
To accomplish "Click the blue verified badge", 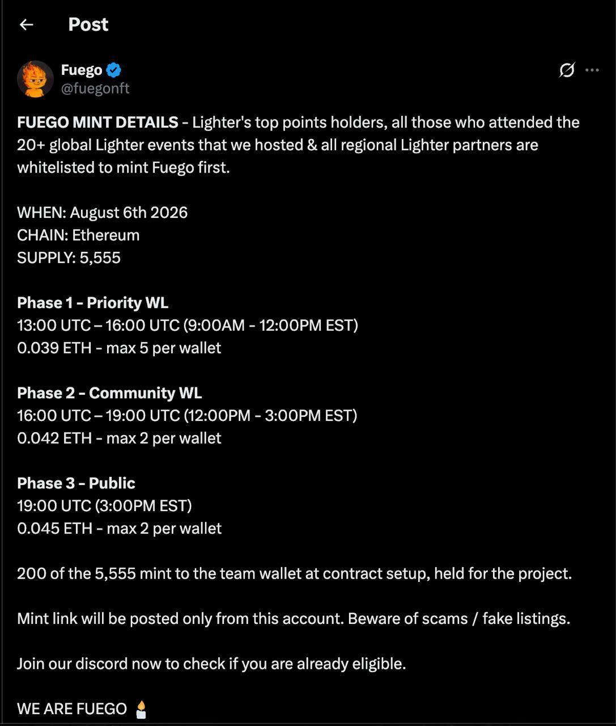I will click(114, 70).
